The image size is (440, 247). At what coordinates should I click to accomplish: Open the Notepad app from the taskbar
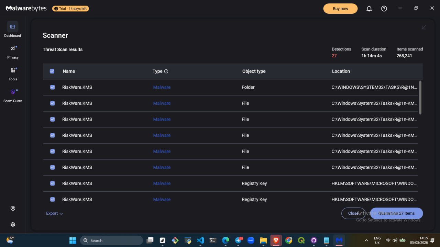tap(327, 240)
